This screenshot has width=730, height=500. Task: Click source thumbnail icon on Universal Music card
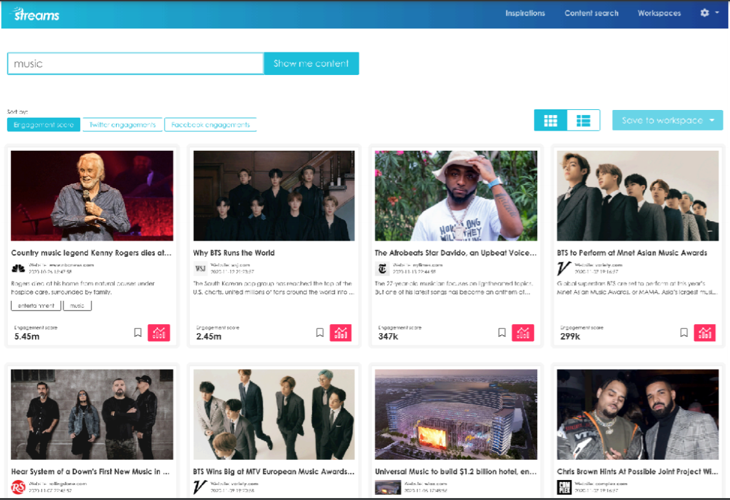[388, 487]
